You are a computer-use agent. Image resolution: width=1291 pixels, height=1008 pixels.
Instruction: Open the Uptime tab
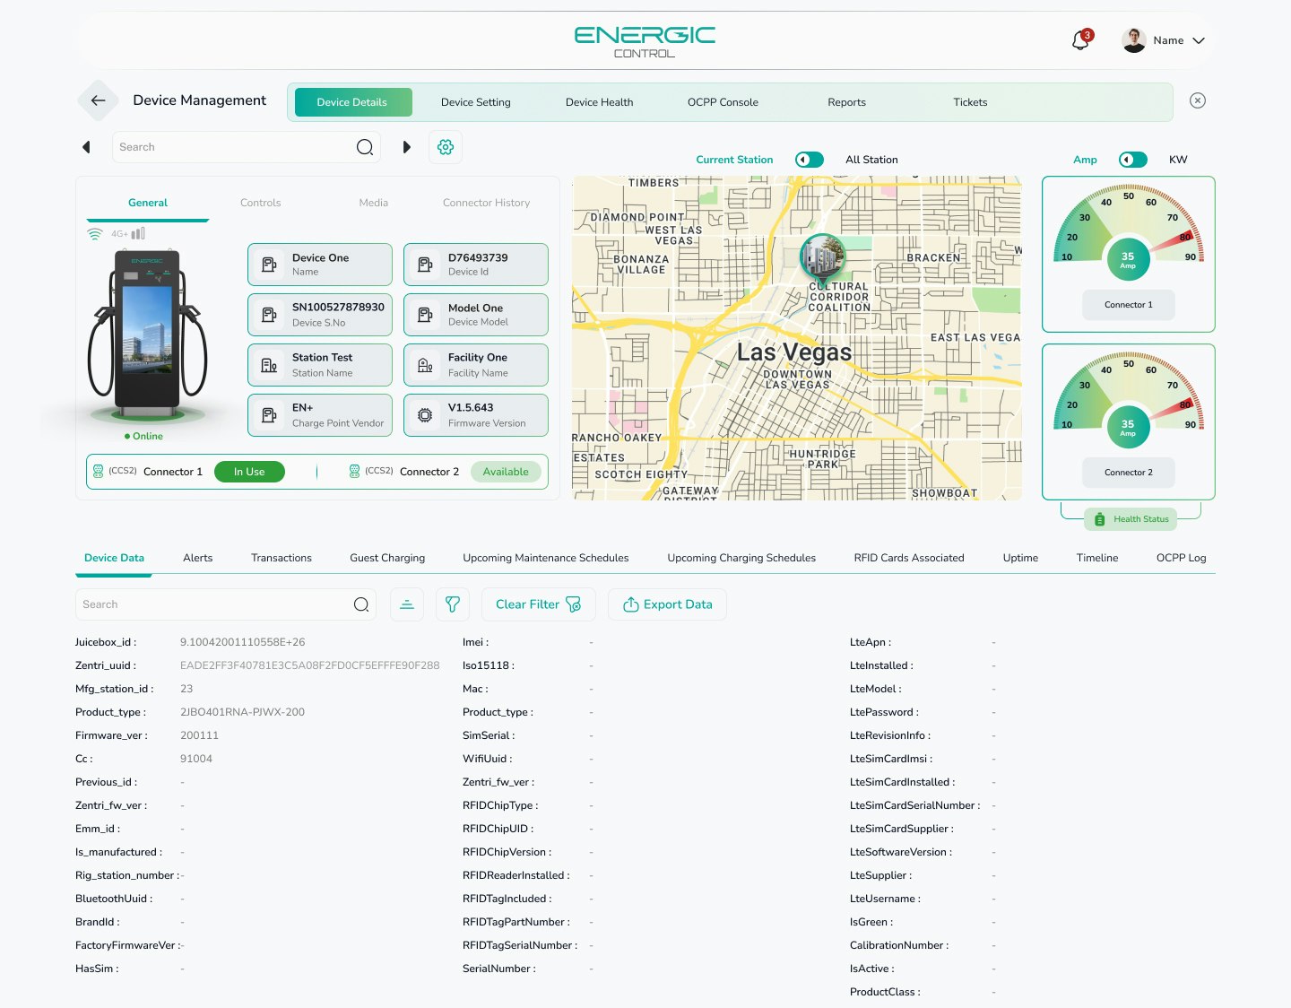[1020, 558]
